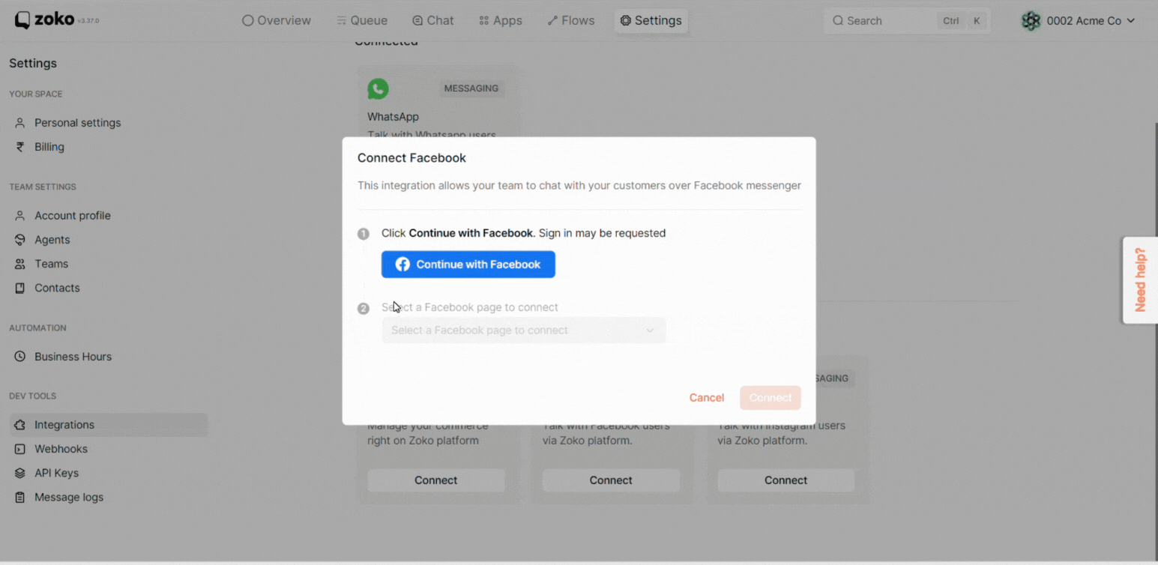Click Connect under the Instagram users card
The image size is (1158, 565).
(x=785, y=480)
